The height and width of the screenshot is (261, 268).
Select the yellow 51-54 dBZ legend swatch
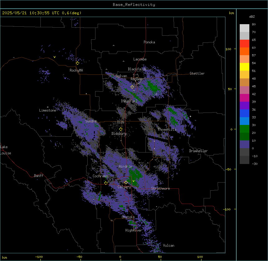click(244, 67)
